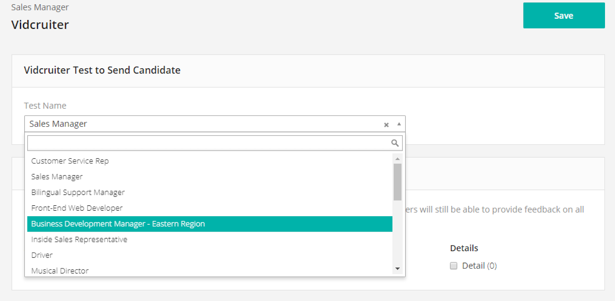Click the Vidcruiter Test to Send Candidate heading

coord(102,70)
